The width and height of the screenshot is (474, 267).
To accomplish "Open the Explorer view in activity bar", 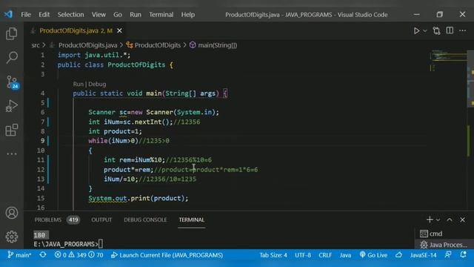I will (x=12, y=33).
